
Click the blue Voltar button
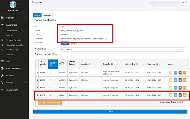tap(110, 112)
